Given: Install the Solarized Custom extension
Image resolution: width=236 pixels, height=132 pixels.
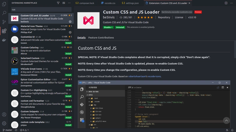Looking at the screenshot, I should (68, 64).
